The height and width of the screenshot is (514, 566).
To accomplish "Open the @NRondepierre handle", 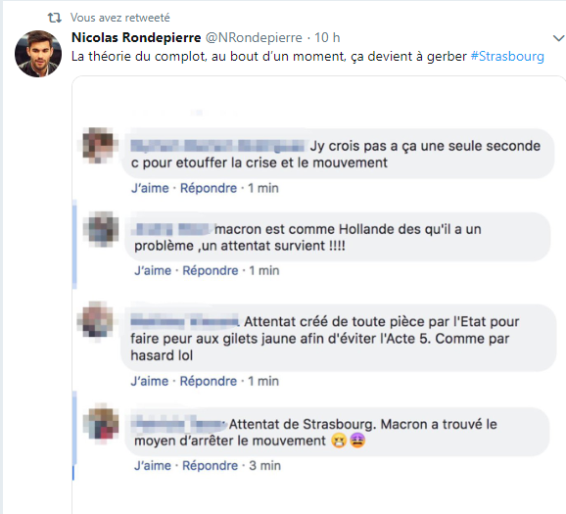I will click(254, 37).
